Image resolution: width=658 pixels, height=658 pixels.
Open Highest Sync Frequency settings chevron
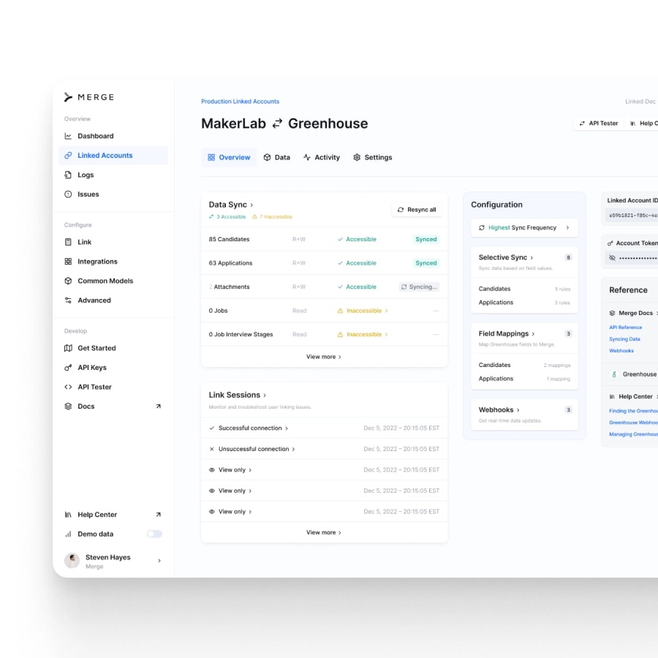(567, 228)
